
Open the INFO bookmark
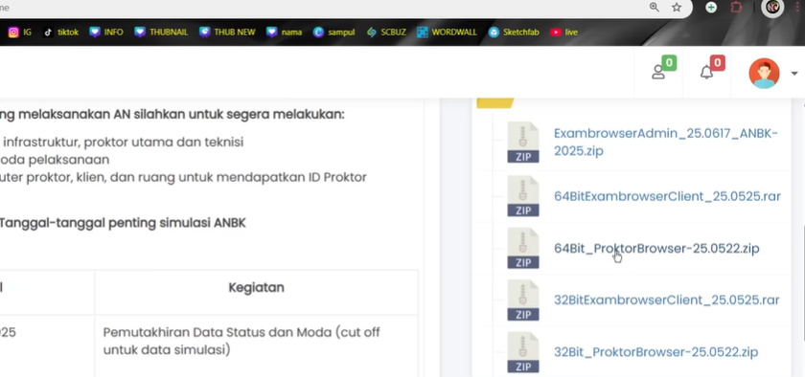pyautogui.click(x=106, y=33)
